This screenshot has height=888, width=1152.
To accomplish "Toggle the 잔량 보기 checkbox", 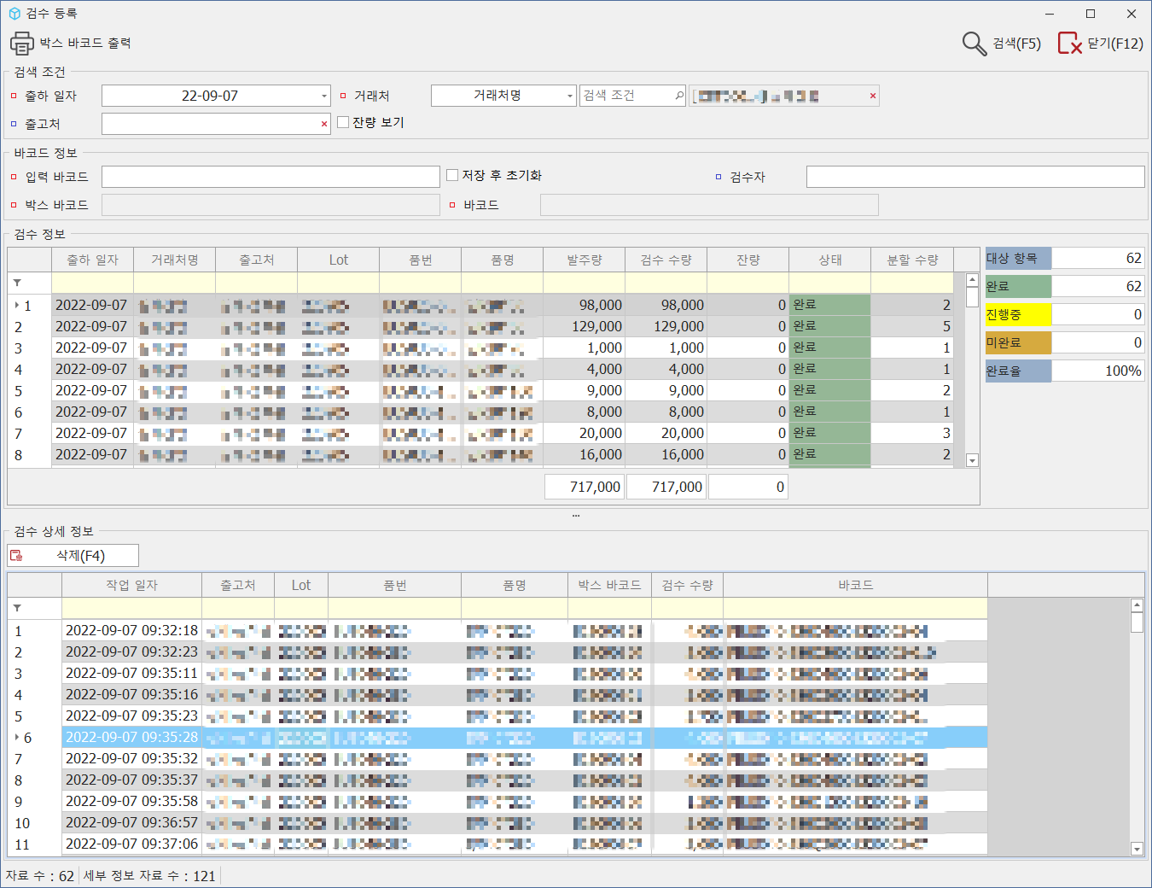I will click(x=343, y=122).
